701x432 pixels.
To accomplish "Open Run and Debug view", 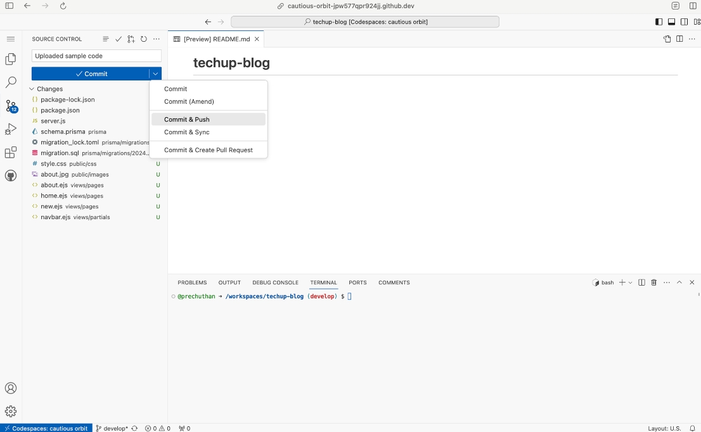I will pos(11,129).
